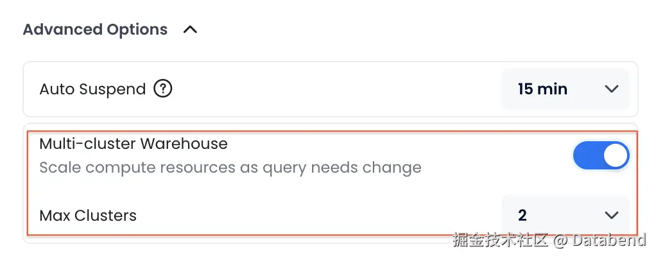Click the 掘金技术社区 watermark text
This screenshot has width=656, height=258.
[x=501, y=241]
